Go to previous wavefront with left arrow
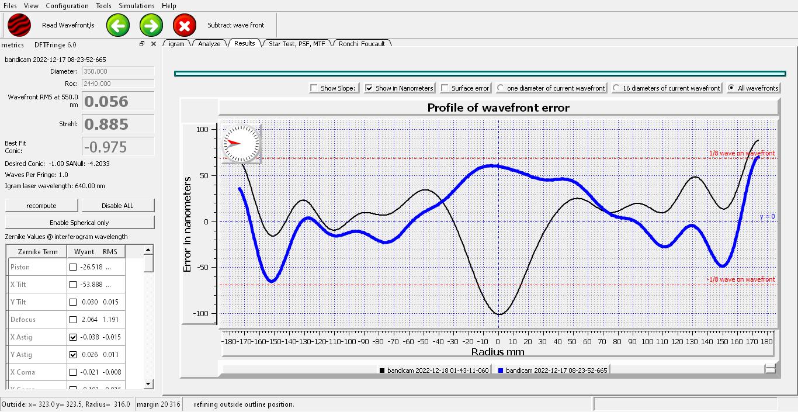 click(118, 25)
